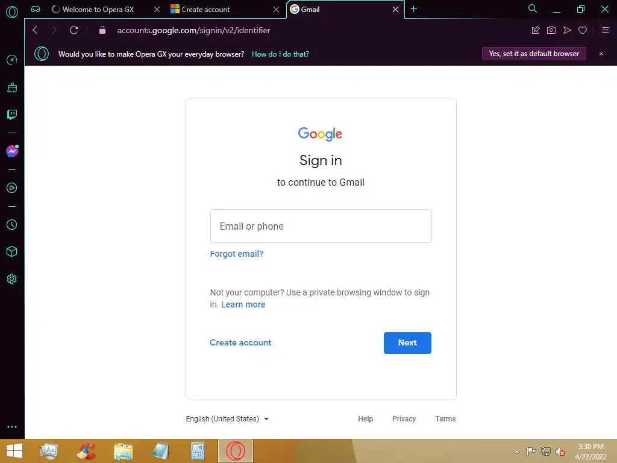617x463 pixels.
Task: Open Extensions cube icon in sidebar
Action: pyautogui.click(x=12, y=251)
